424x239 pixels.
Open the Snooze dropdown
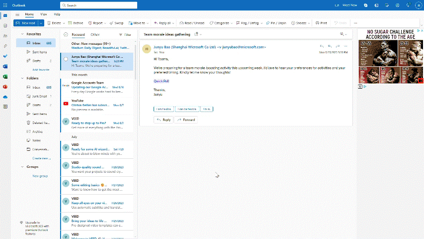click(x=300, y=23)
